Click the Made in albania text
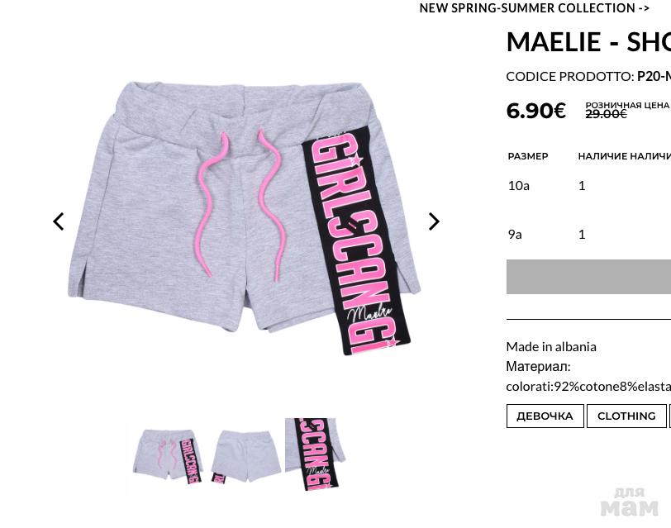 551,346
